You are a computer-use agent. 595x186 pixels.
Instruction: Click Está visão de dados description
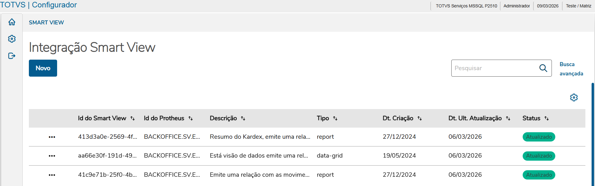pyautogui.click(x=259, y=155)
